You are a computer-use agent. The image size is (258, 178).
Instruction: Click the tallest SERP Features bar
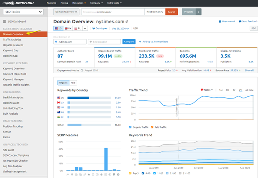[x=106, y=159]
